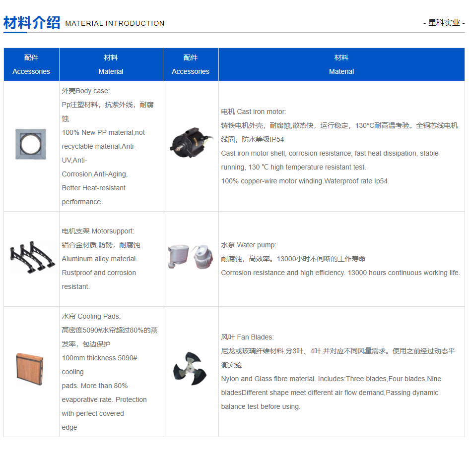Viewport: 470px width, 451px height.
Task: Click the MATERIAL INTRODUCTION subtitle
Action: (x=115, y=23)
